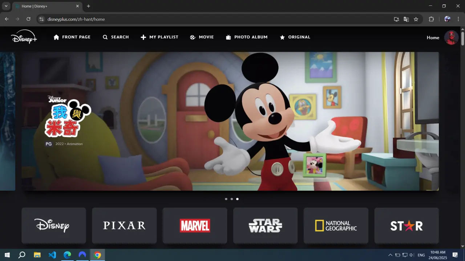The image size is (465, 261).
Task: Open the tab search dropdown arrow
Action: (x=6, y=6)
